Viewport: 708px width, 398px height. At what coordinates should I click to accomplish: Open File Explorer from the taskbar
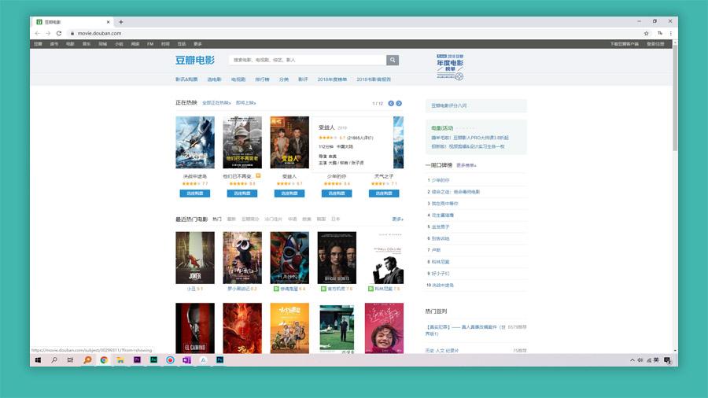pyautogui.click(x=120, y=360)
